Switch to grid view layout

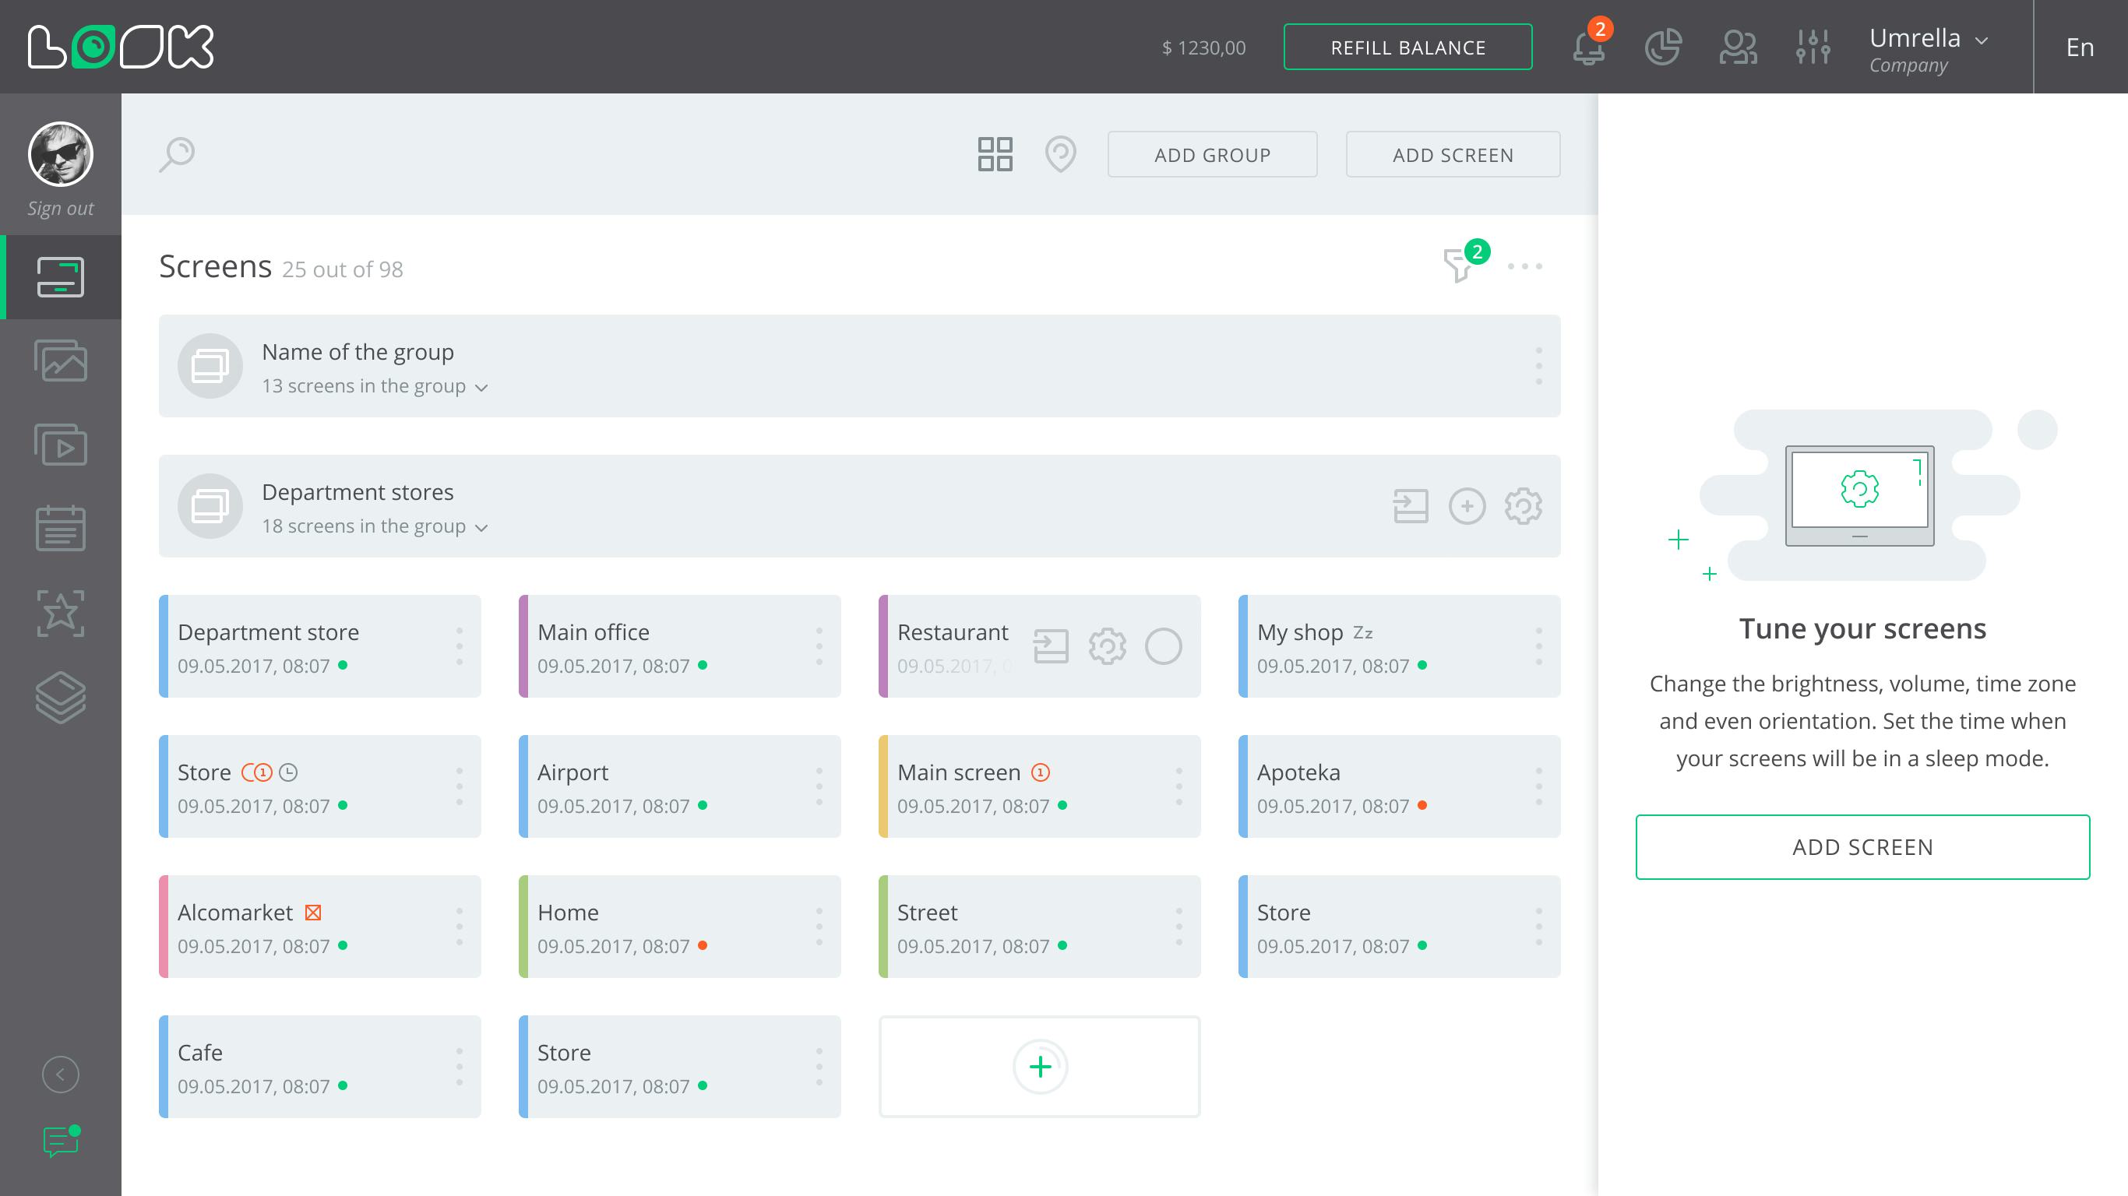click(x=995, y=154)
